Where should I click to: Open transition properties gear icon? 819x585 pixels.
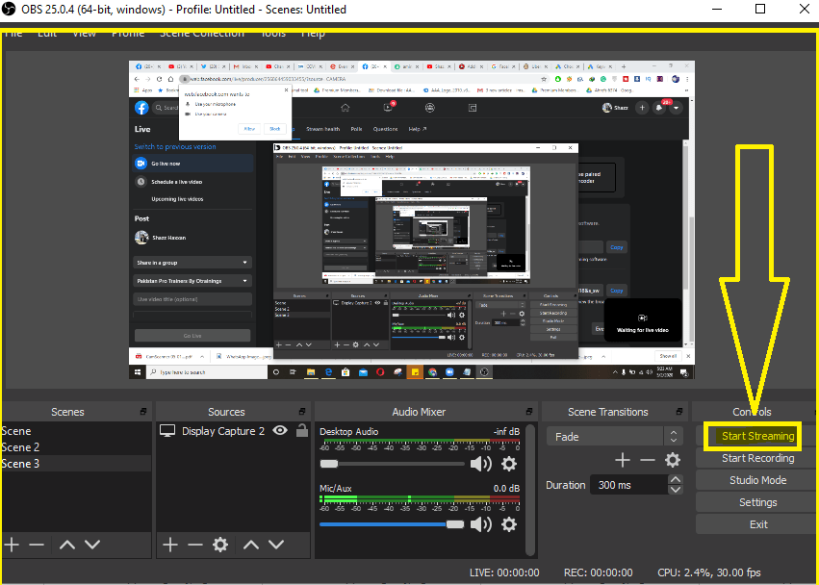point(672,460)
